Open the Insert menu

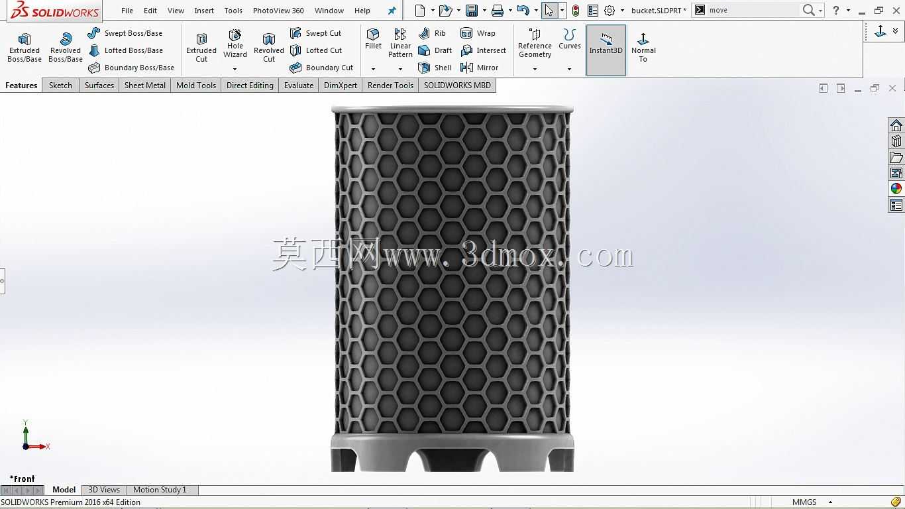click(x=204, y=11)
